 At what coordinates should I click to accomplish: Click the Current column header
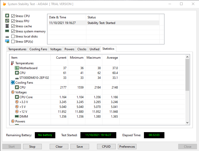59,58
